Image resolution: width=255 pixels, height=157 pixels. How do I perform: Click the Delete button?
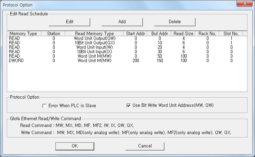tap(174, 22)
